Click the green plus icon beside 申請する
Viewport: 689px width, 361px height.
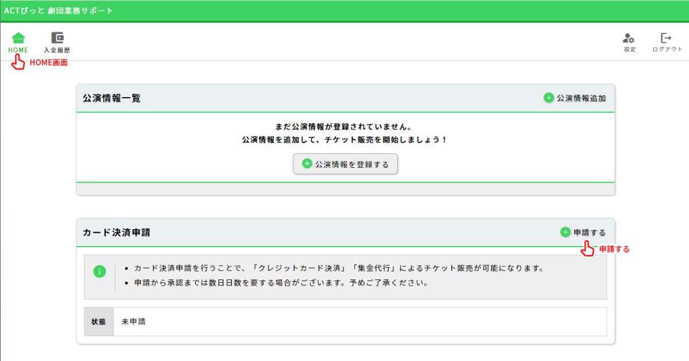[x=566, y=232]
